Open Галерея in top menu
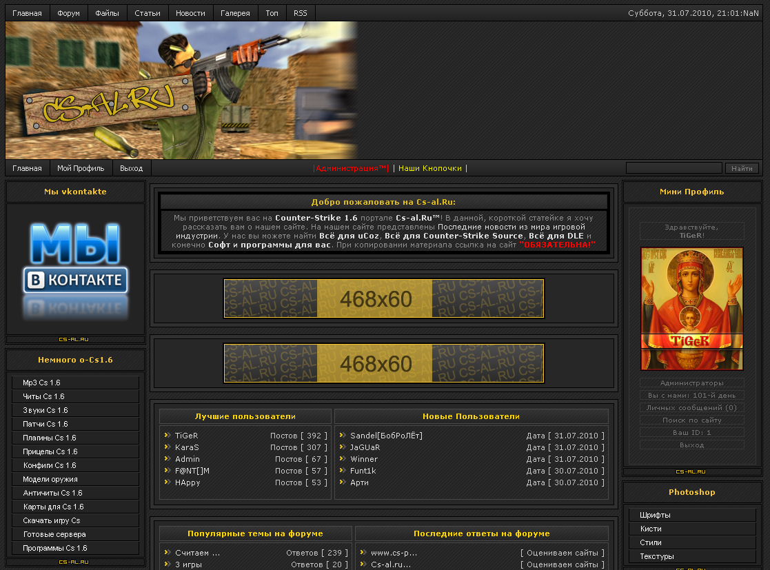Image resolution: width=770 pixels, height=570 pixels. point(235,13)
